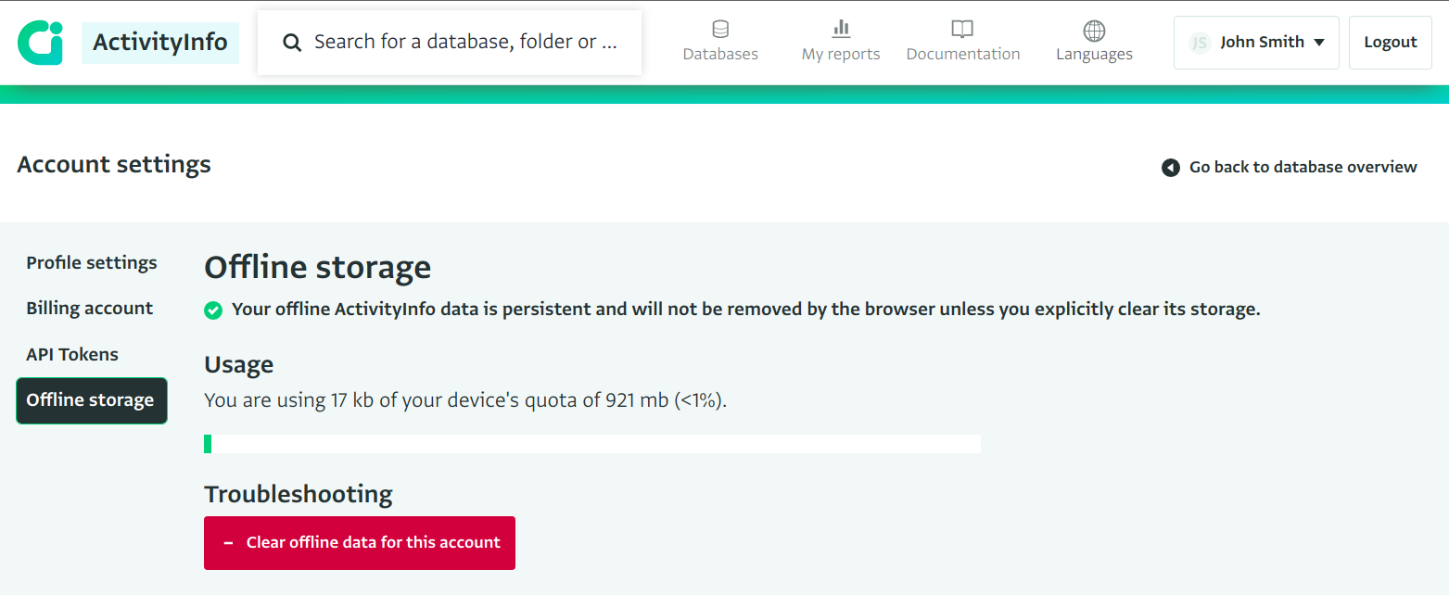Switch to API Tokens section
This screenshot has height=595, width=1449.
72,355
